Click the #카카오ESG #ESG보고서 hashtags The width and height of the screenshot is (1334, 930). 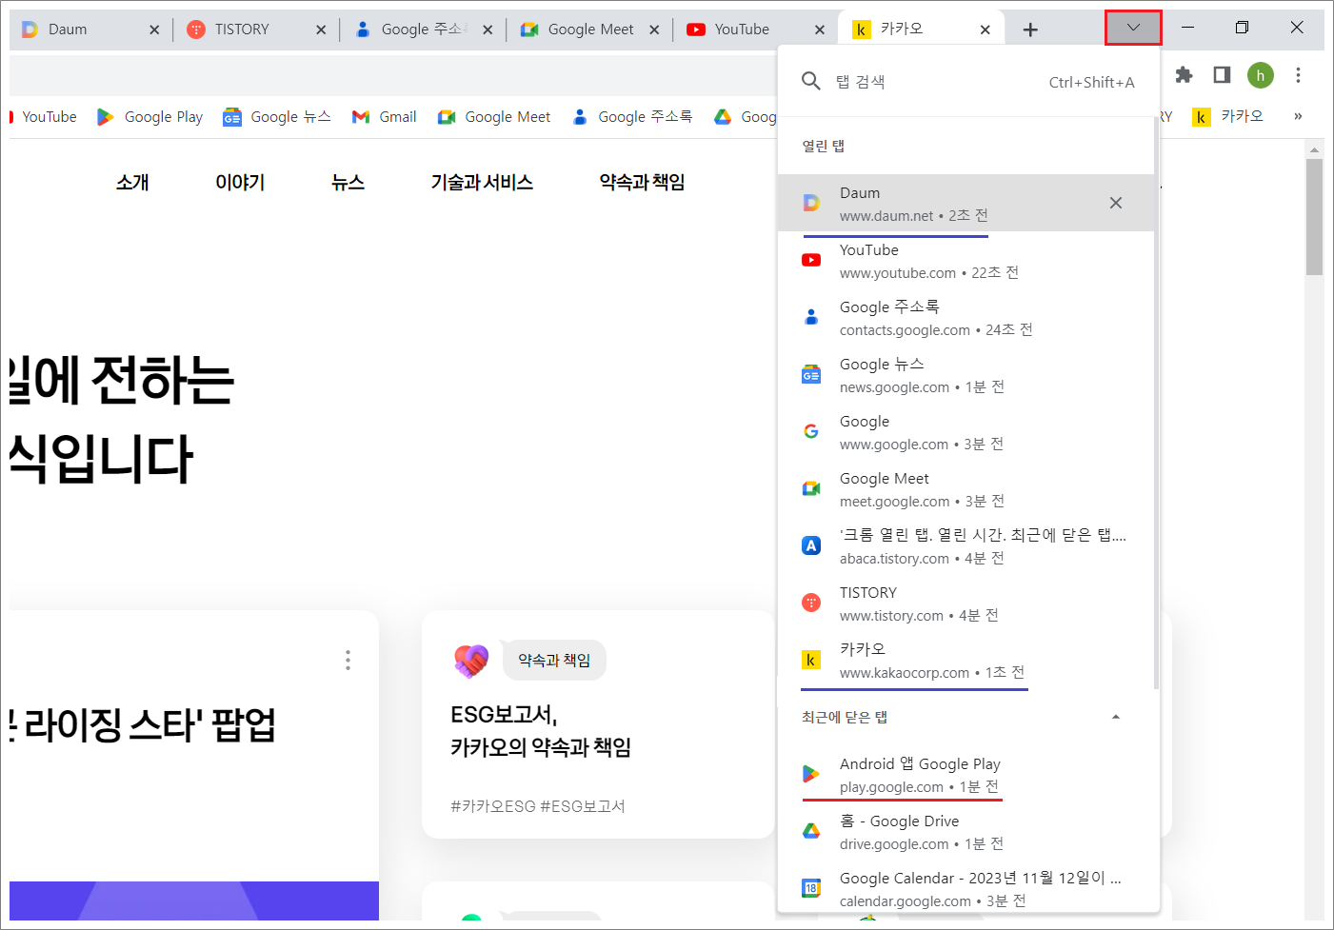point(538,806)
